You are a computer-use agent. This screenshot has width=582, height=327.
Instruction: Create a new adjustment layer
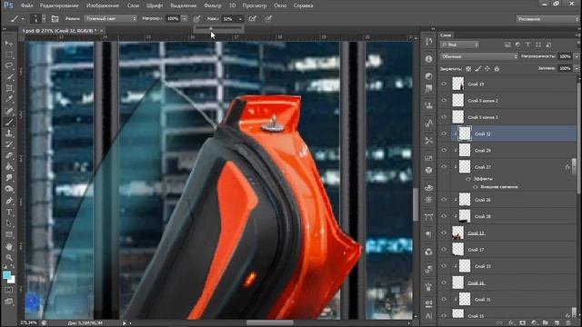click(534, 323)
